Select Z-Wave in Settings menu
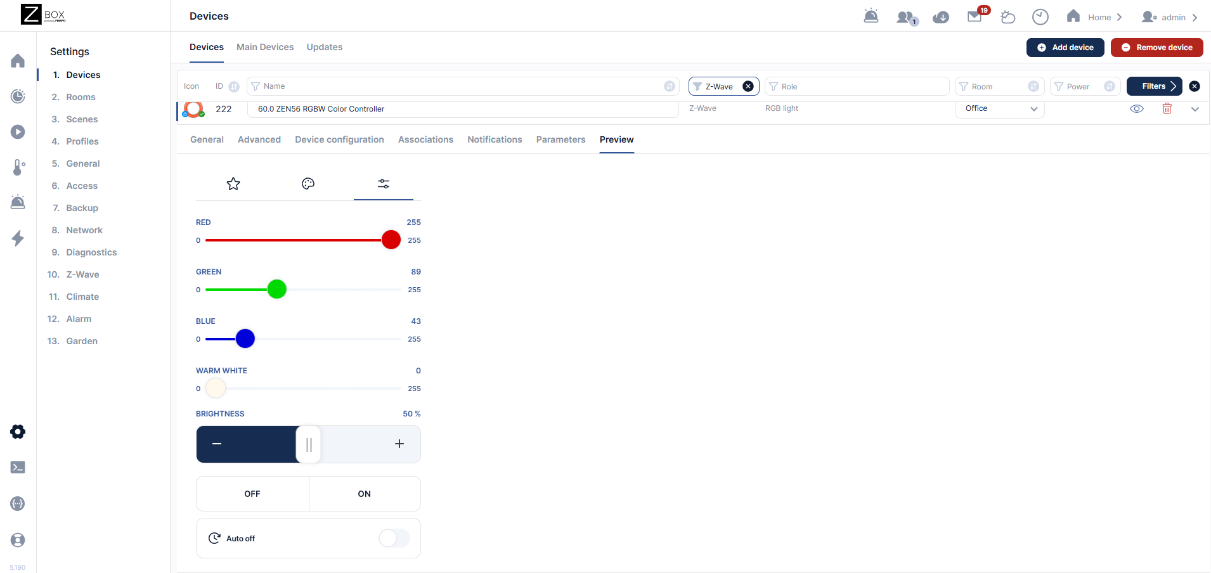 [x=82, y=274]
